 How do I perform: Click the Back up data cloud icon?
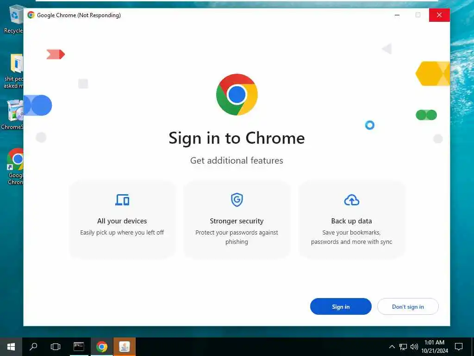[x=352, y=200]
